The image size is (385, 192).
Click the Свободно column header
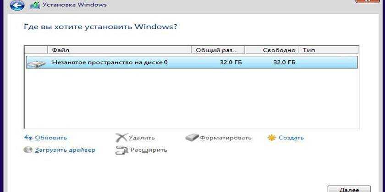pos(271,50)
